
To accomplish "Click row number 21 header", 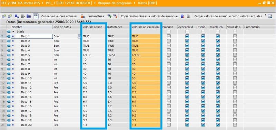I will 3,125.
